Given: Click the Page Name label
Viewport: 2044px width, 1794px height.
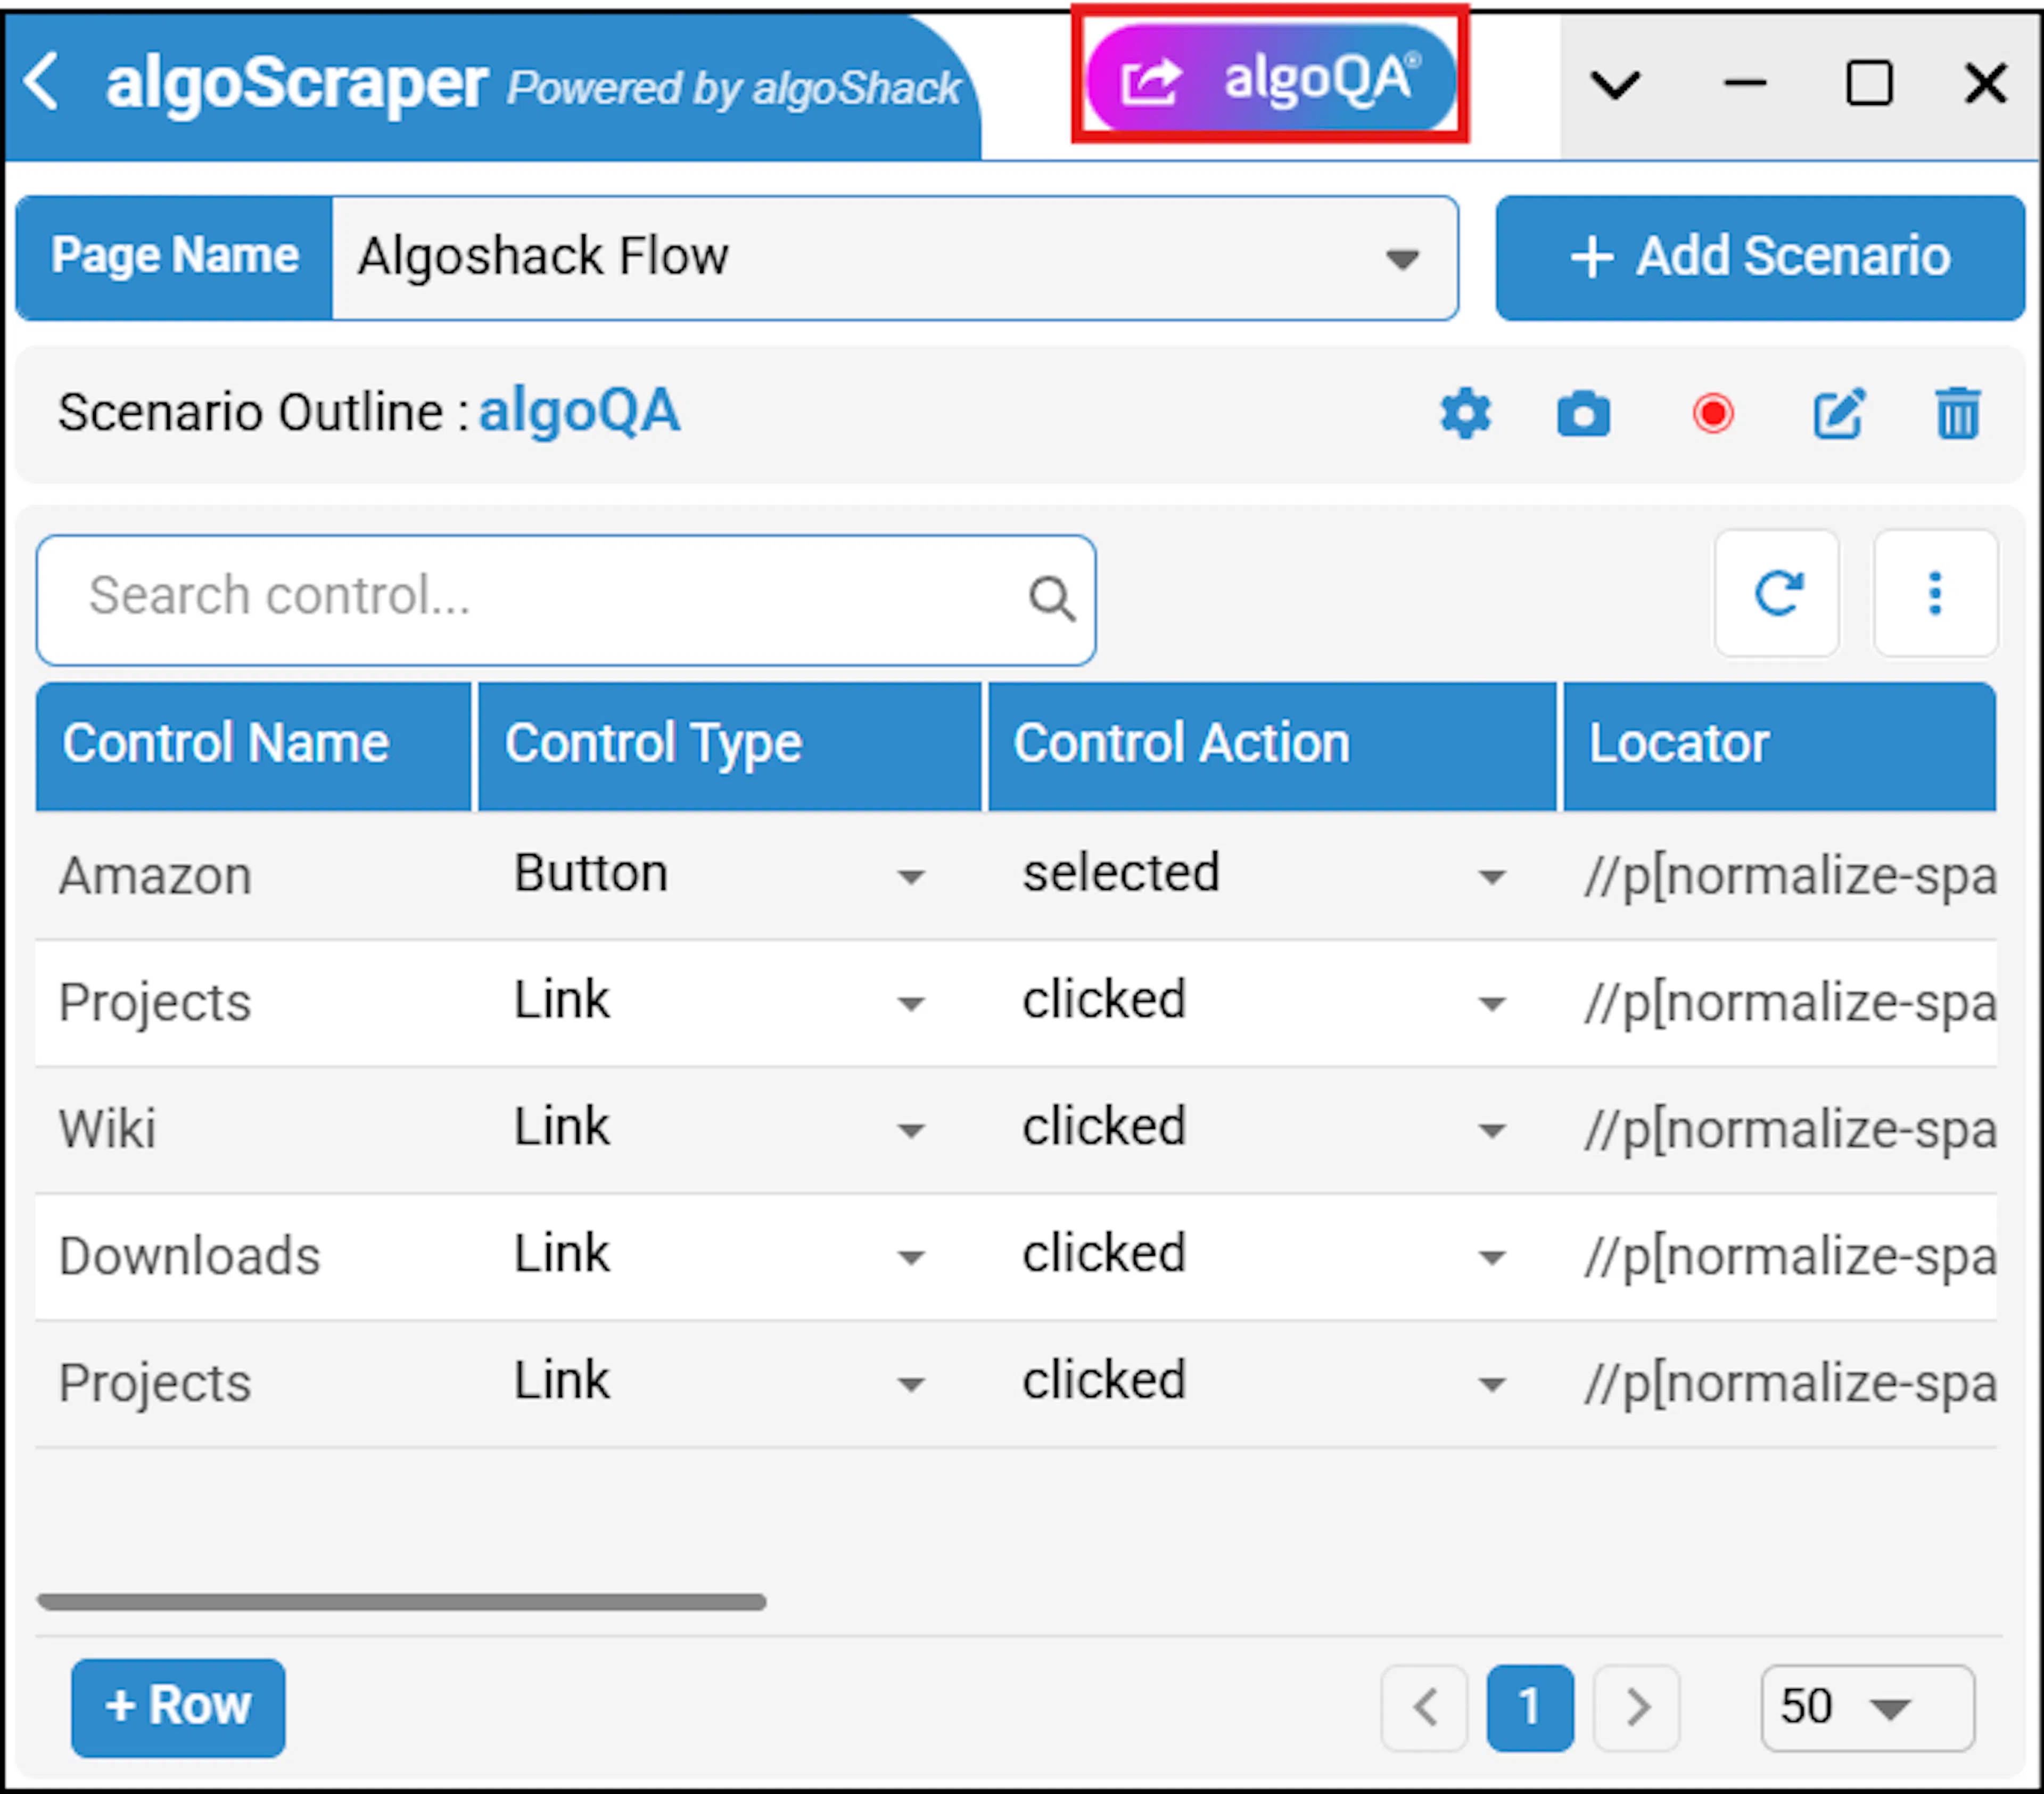Looking at the screenshot, I should pyautogui.click(x=175, y=257).
